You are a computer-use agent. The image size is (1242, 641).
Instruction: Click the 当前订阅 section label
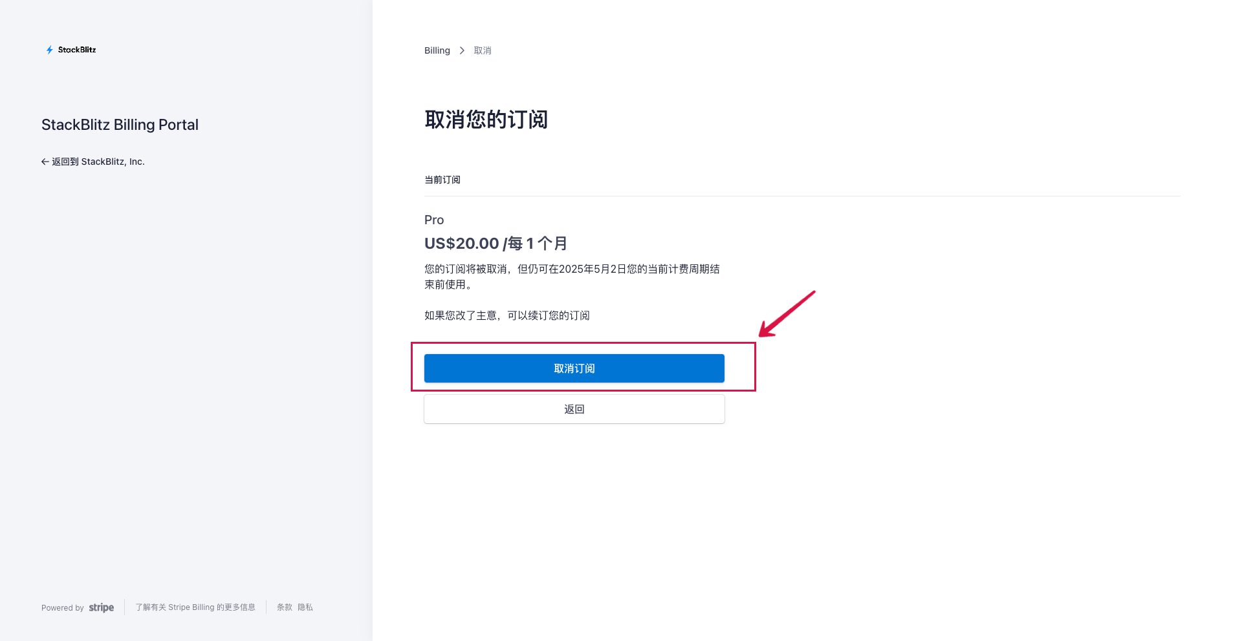point(442,180)
